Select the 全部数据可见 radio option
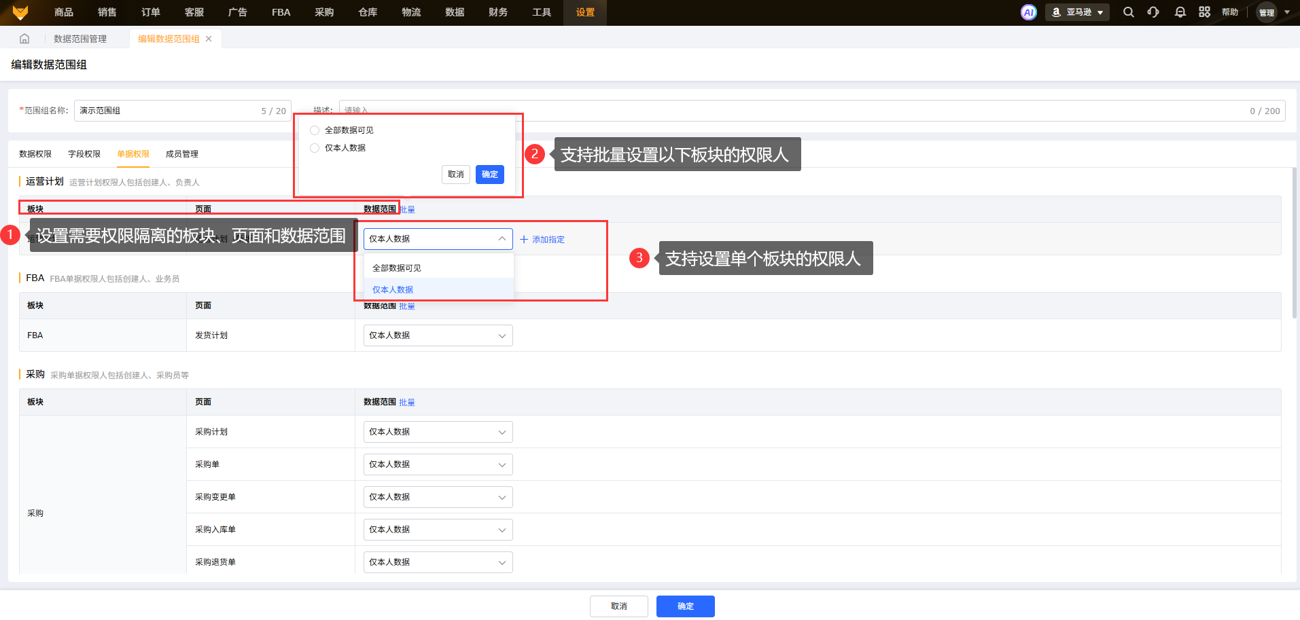 (x=315, y=130)
